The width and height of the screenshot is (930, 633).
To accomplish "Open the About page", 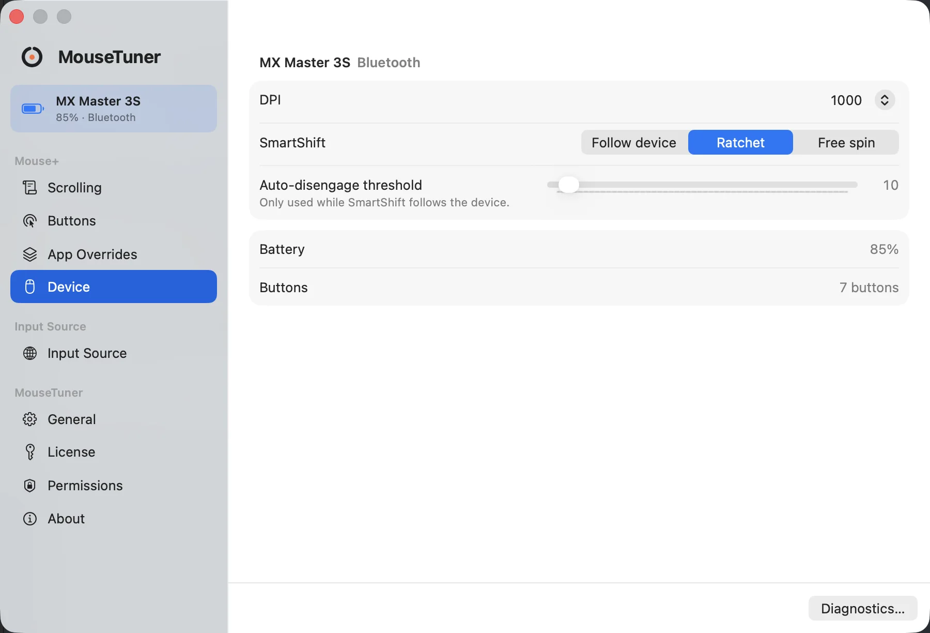I will point(114,519).
